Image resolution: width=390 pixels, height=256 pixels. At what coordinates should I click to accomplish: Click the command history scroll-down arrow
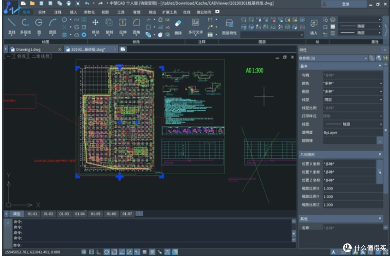tap(294, 240)
